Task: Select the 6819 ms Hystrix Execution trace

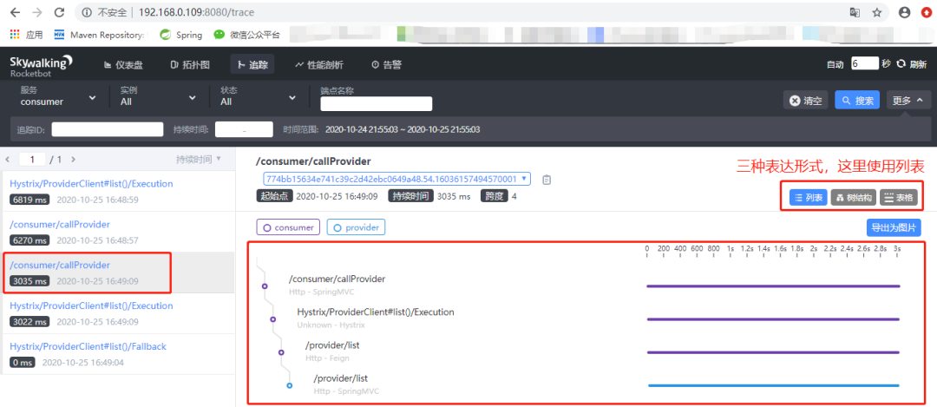Action: point(118,191)
